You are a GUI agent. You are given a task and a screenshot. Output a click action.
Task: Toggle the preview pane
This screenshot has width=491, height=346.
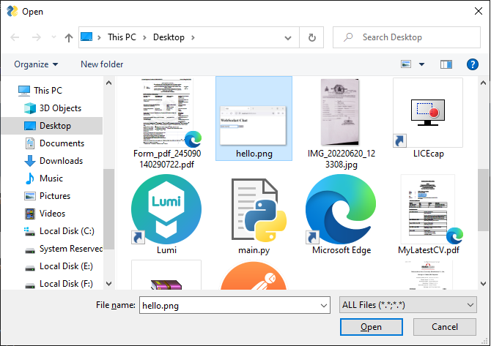tap(446, 64)
